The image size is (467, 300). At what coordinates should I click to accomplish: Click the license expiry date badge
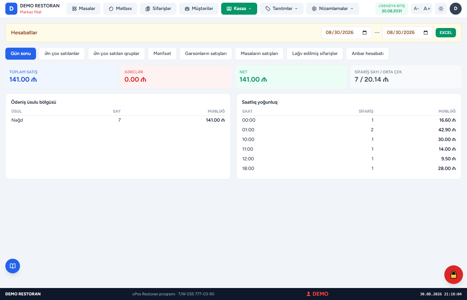click(x=392, y=9)
